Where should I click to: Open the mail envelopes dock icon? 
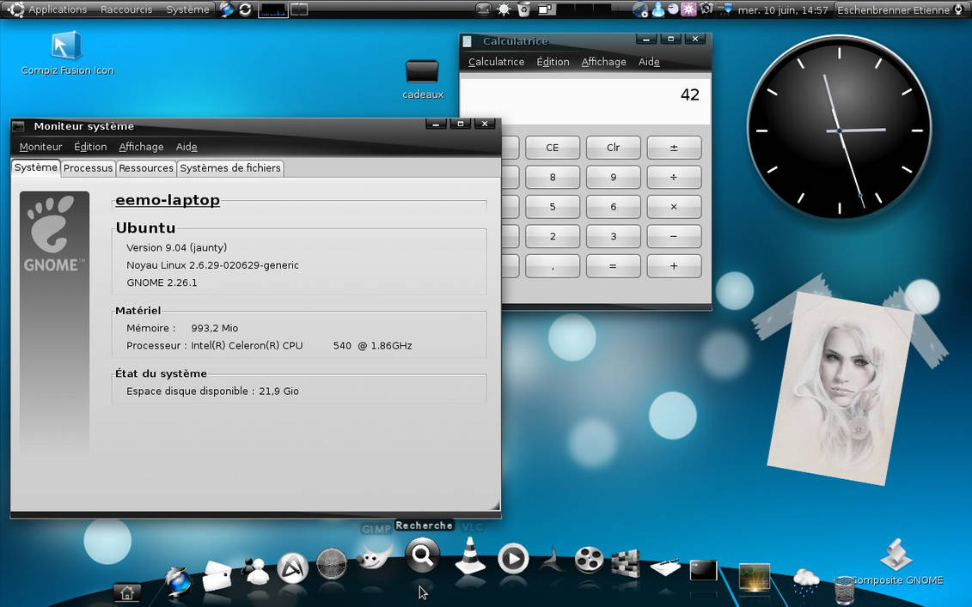coord(217,575)
